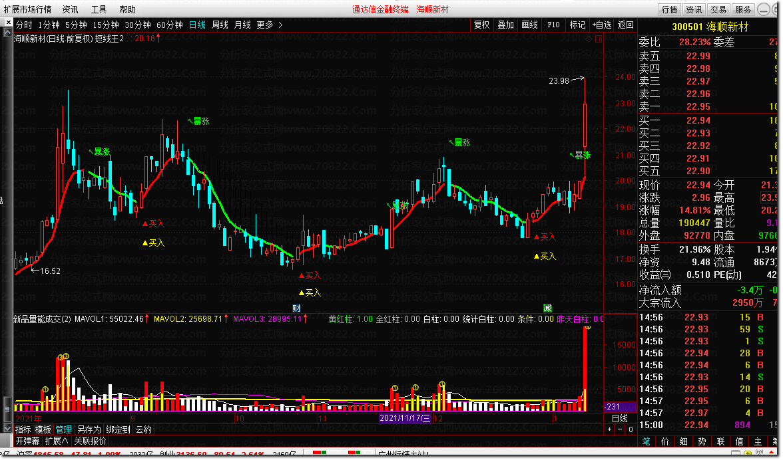Select the 1分钟 period

point(49,25)
